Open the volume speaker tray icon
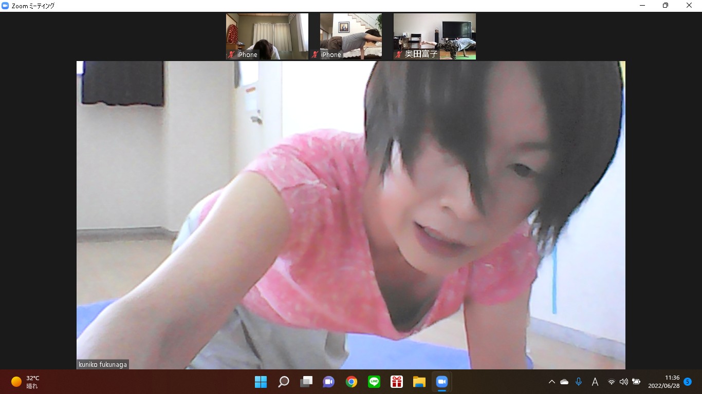The image size is (702, 394). click(624, 382)
